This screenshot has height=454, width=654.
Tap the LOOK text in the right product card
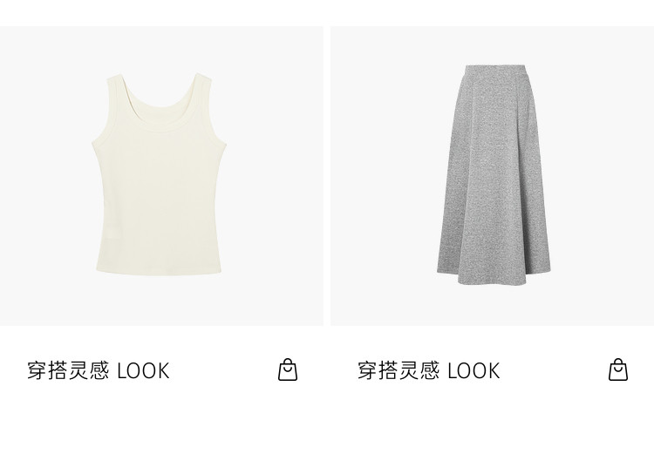point(473,370)
